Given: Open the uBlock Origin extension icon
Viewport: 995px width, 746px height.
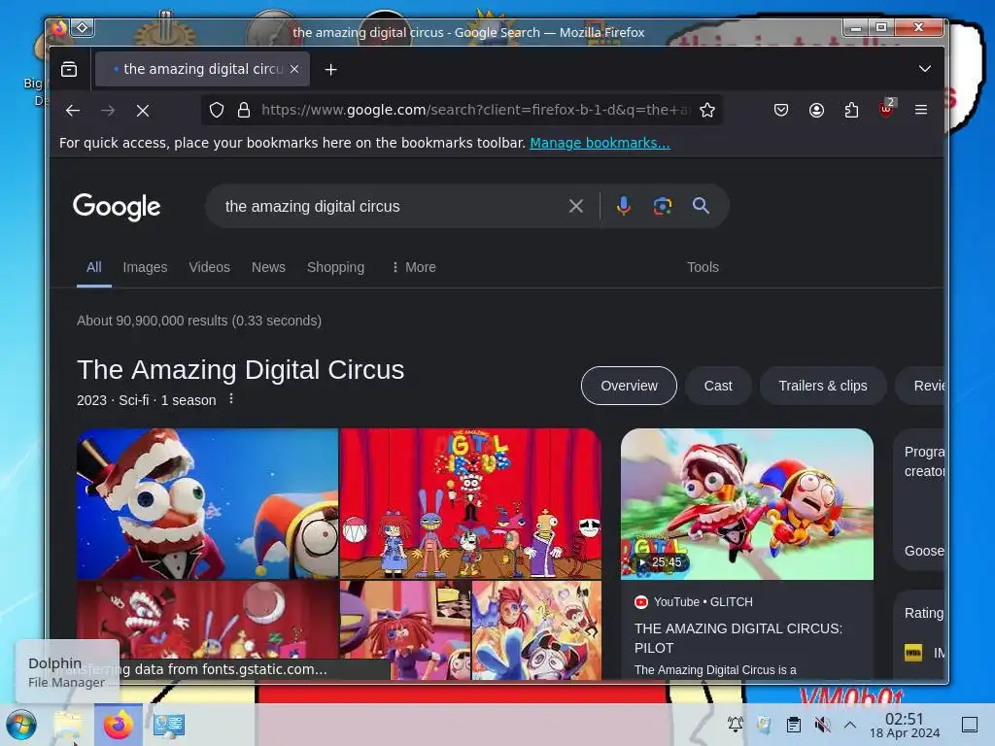Looking at the screenshot, I should 886,109.
